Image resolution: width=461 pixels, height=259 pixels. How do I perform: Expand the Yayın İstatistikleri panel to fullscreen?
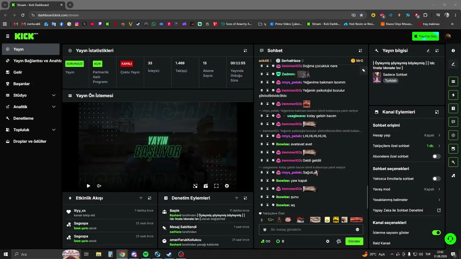(x=245, y=51)
